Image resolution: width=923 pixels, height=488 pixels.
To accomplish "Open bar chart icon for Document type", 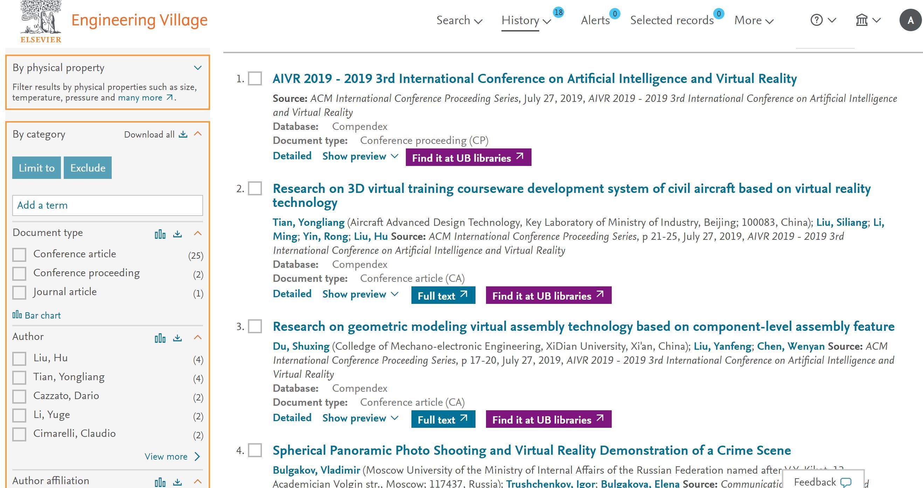I will click(x=160, y=234).
